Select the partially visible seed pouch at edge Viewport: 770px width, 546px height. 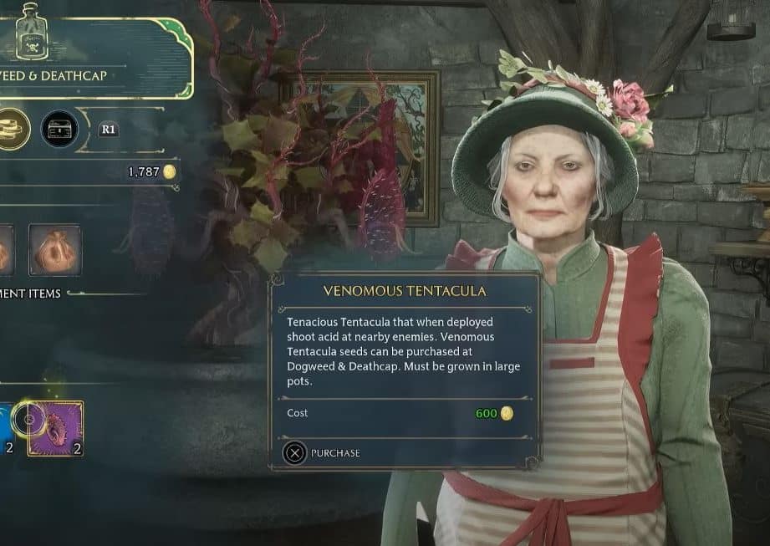point(6,250)
